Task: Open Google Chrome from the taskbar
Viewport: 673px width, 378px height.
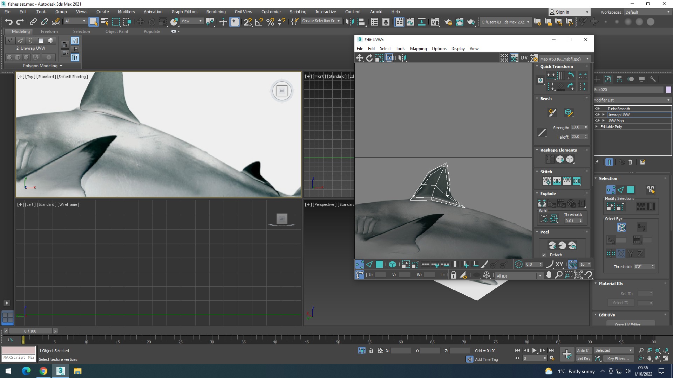Action: [43, 371]
